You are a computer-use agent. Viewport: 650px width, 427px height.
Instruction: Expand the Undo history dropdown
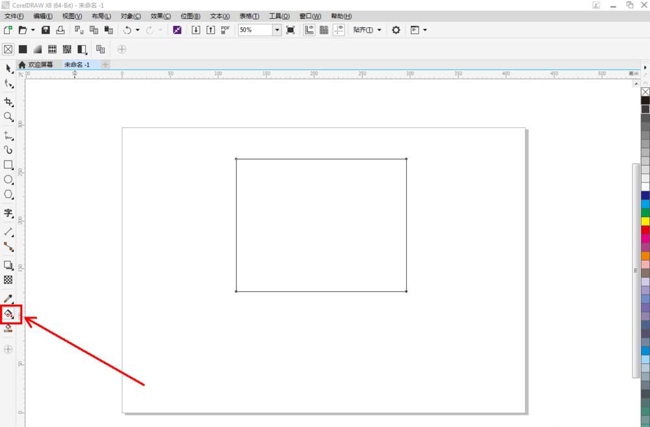click(138, 30)
